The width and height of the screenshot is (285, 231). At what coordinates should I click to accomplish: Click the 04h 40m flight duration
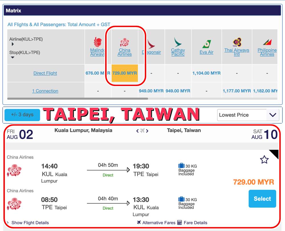108,199
